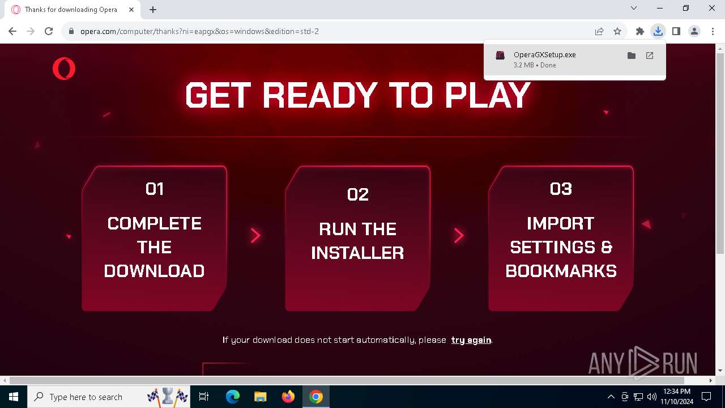Click the Complete the Download card
Viewport: 725px width, 408px height.
point(155,238)
